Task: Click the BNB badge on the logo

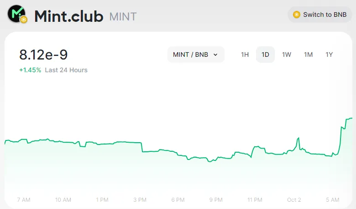Action: (x=24, y=20)
